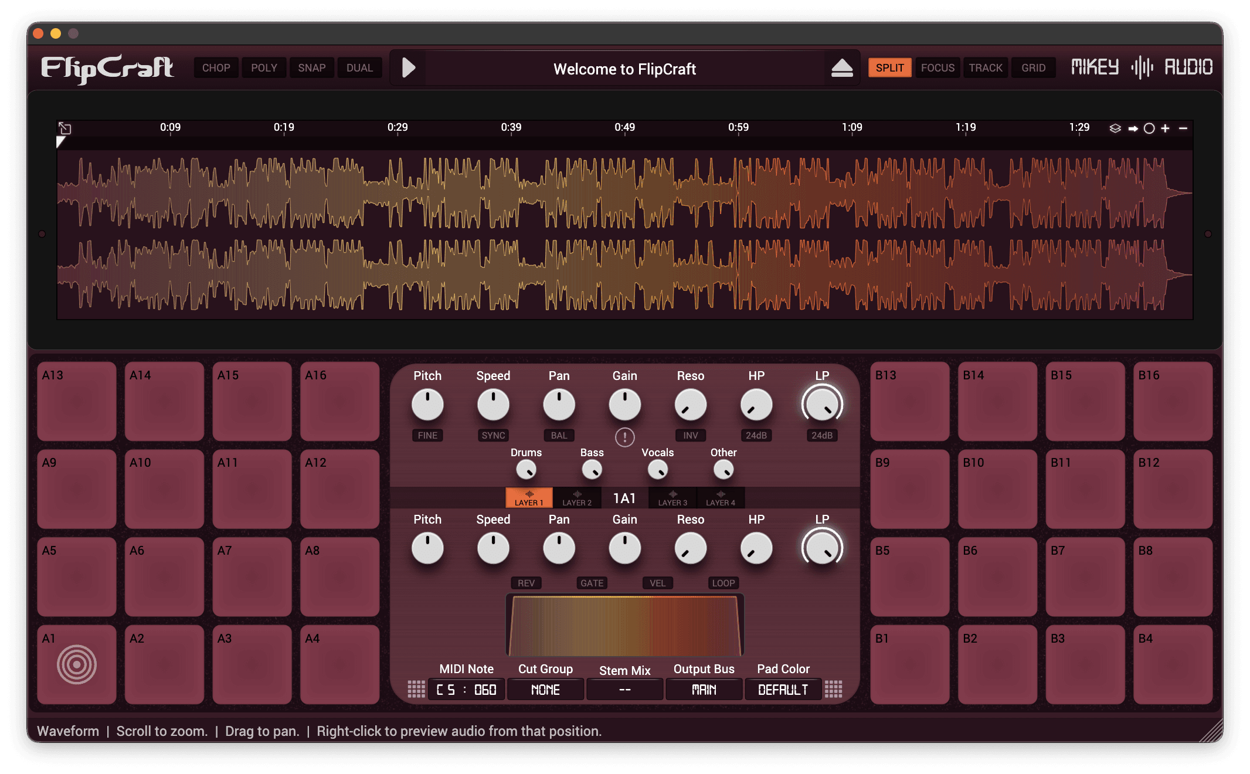Open the Cut Group NONE dropdown
1250x774 pixels.
point(545,690)
